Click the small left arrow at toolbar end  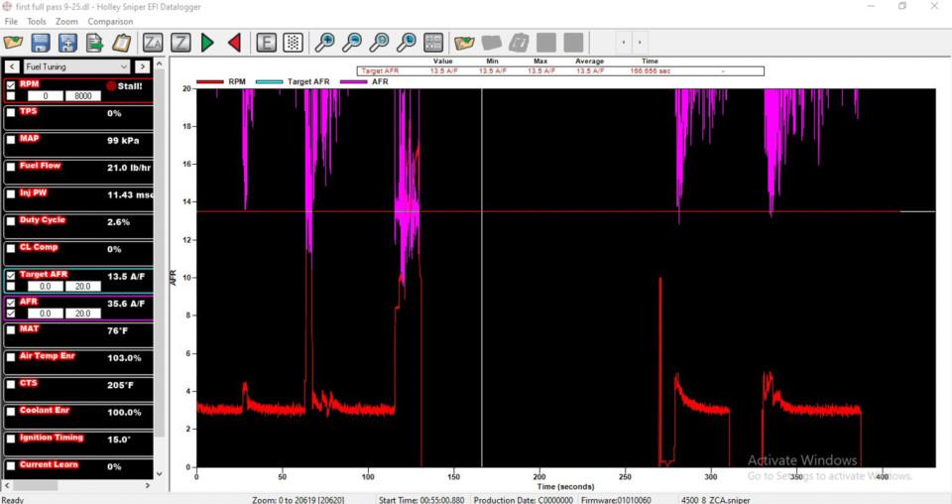coord(624,43)
